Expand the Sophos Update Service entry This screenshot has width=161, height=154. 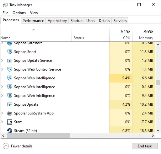[2, 61]
